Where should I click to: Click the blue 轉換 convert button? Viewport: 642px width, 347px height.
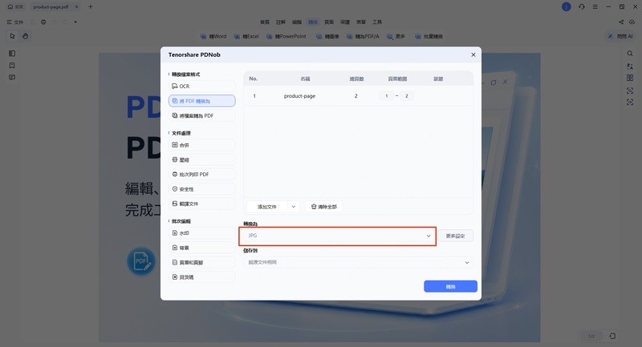tap(450, 287)
